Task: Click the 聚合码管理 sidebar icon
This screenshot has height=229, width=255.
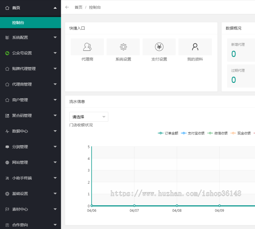Action: tap(7, 115)
